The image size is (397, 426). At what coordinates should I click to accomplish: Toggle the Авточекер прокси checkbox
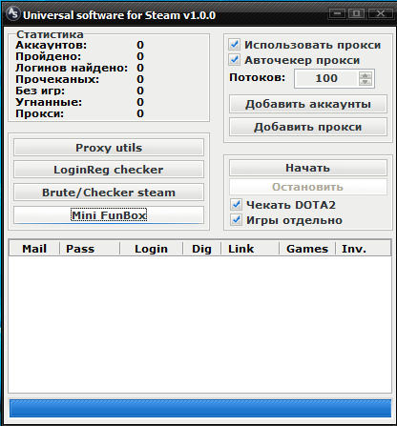(235, 60)
